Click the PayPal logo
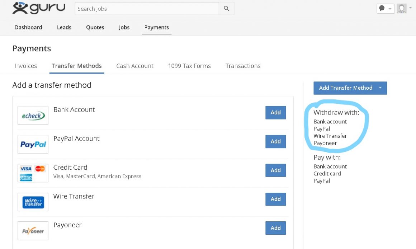Image resolution: width=416 pixels, height=249 pixels. coord(33,144)
